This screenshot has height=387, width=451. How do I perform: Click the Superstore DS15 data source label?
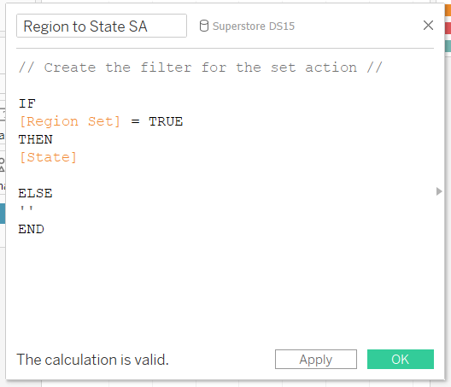(x=254, y=26)
